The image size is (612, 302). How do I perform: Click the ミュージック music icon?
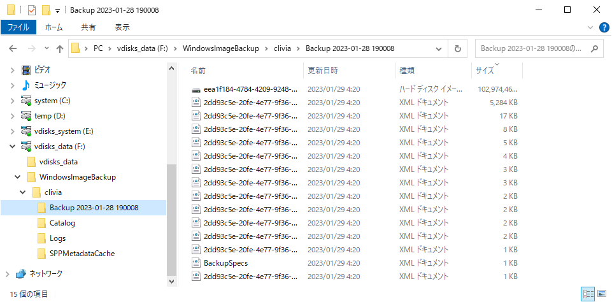coord(26,85)
